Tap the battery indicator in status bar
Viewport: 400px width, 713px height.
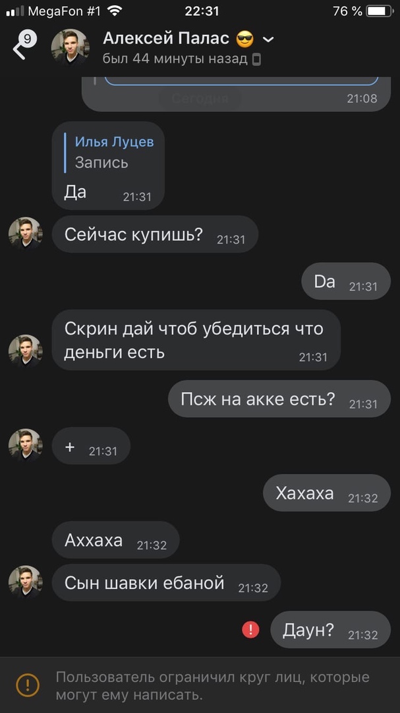379,11
